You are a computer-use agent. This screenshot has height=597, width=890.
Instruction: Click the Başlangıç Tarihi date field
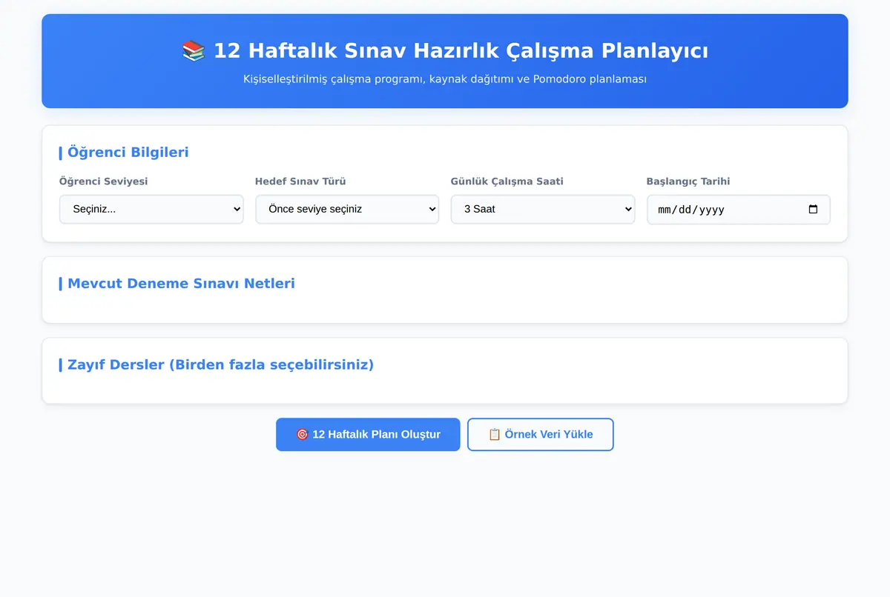point(739,210)
